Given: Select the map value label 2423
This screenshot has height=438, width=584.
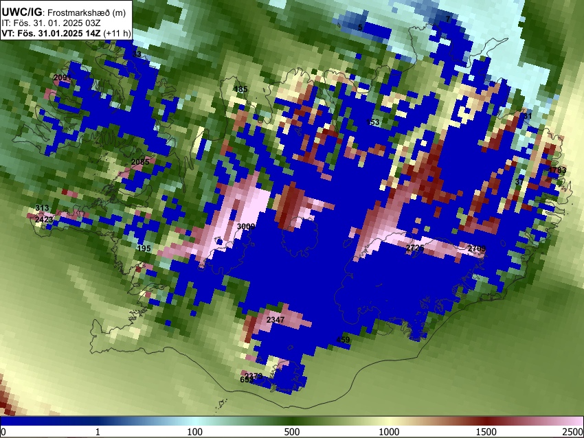Looking at the screenshot, I should (44, 219).
